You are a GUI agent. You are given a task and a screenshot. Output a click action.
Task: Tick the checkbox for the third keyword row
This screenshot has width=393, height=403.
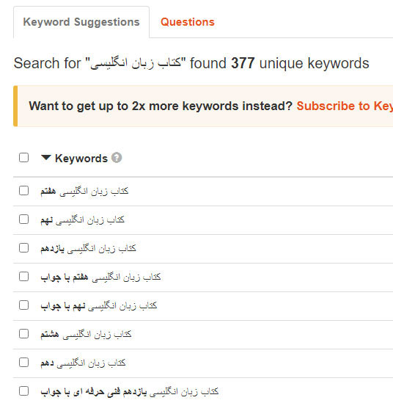click(24, 248)
